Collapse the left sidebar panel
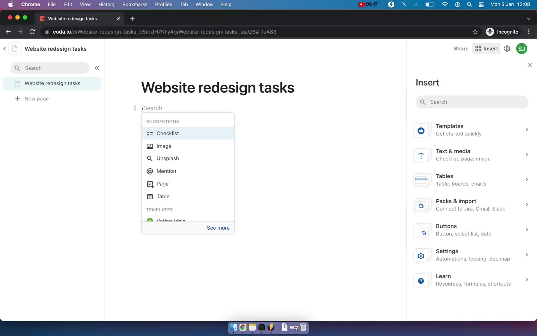537x336 pixels. (97, 68)
